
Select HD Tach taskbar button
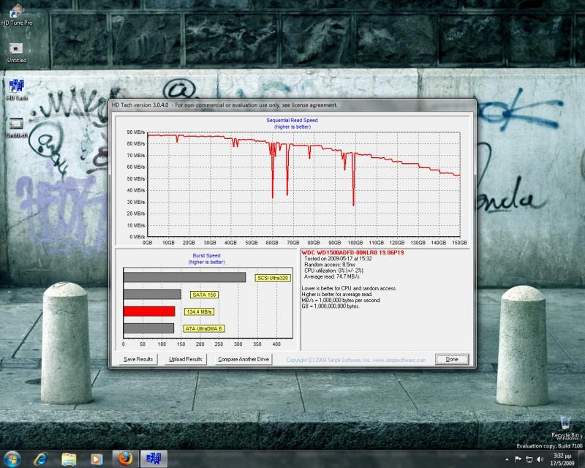click(x=154, y=458)
